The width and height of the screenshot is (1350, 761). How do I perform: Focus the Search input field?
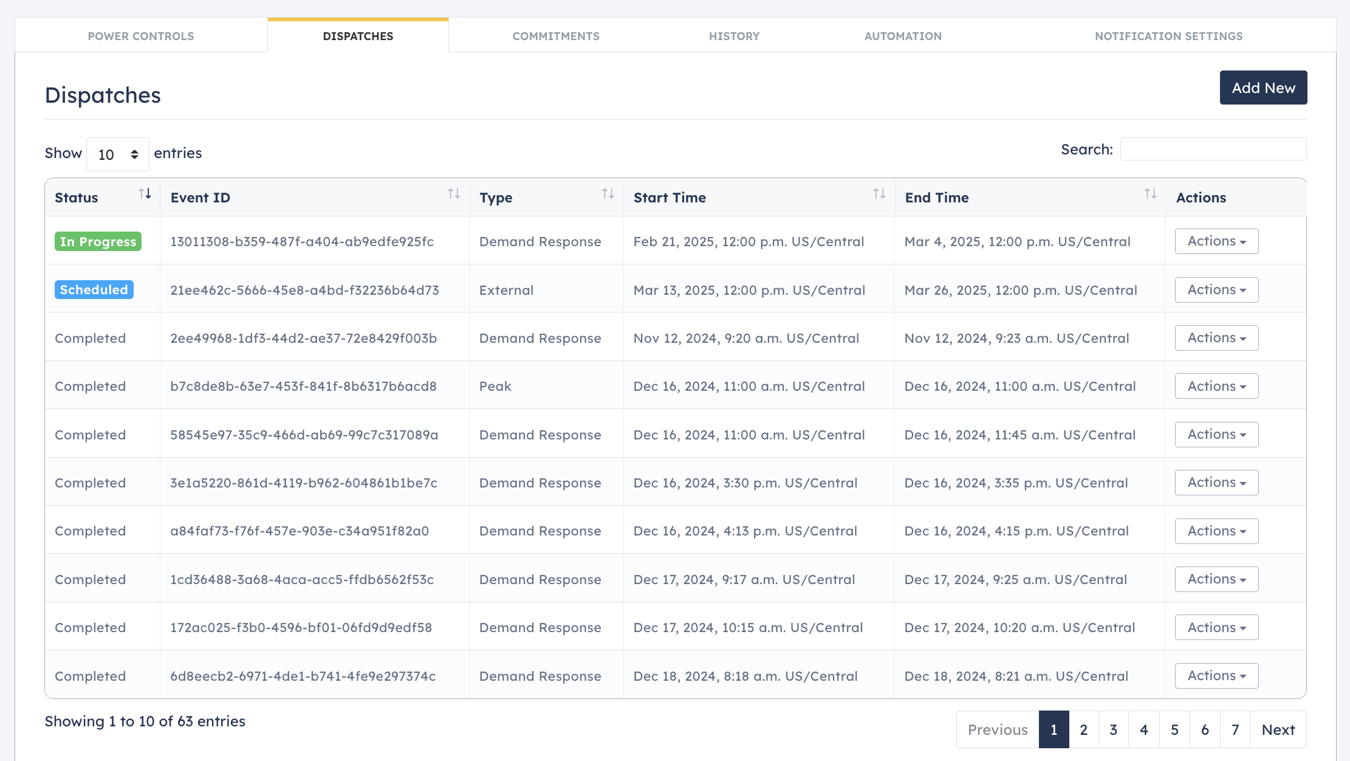click(1213, 149)
